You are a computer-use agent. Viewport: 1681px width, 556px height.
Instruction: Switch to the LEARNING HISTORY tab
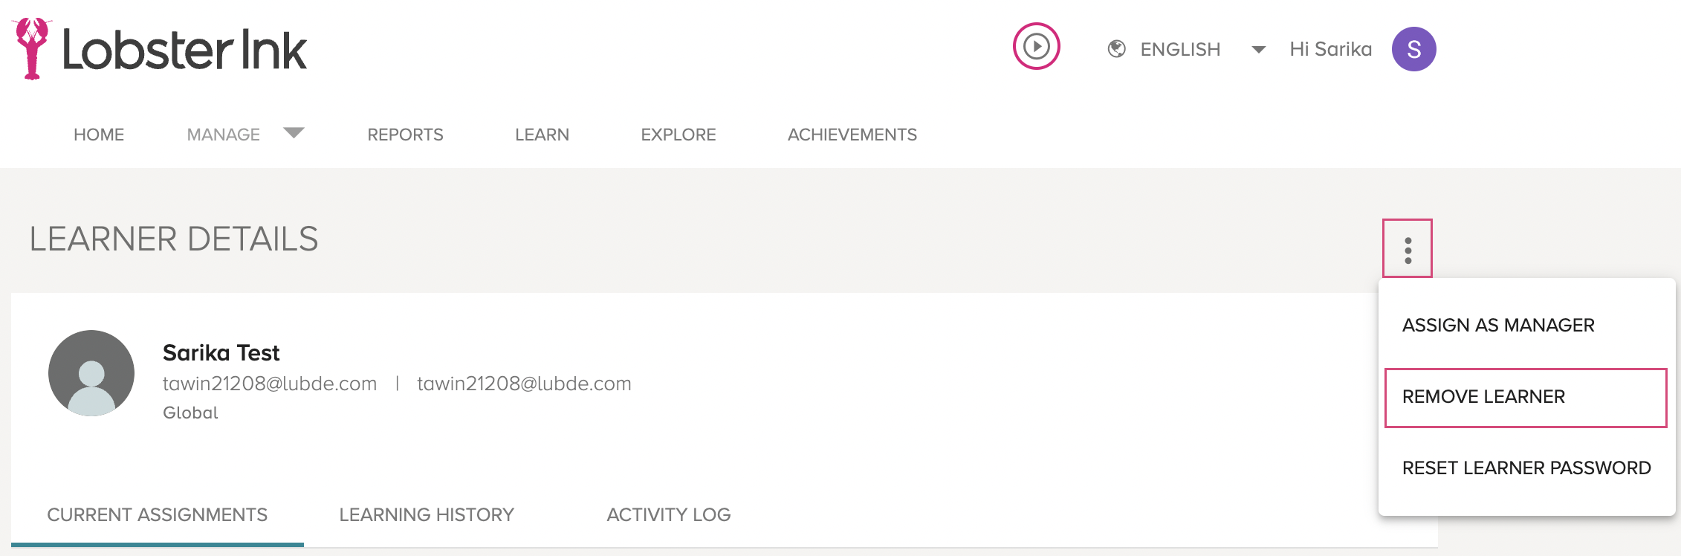point(427,514)
